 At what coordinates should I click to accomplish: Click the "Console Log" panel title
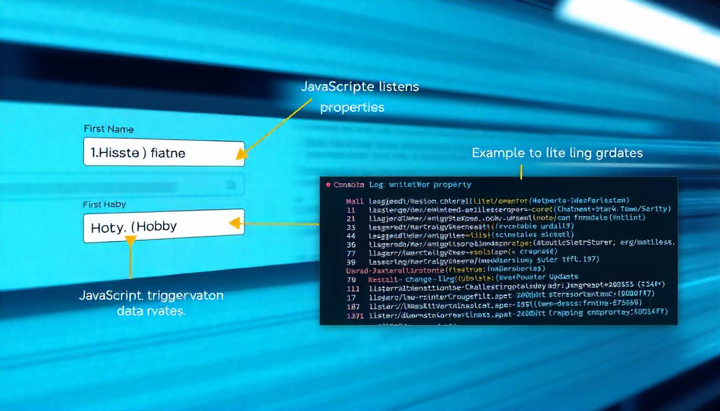tap(402, 185)
